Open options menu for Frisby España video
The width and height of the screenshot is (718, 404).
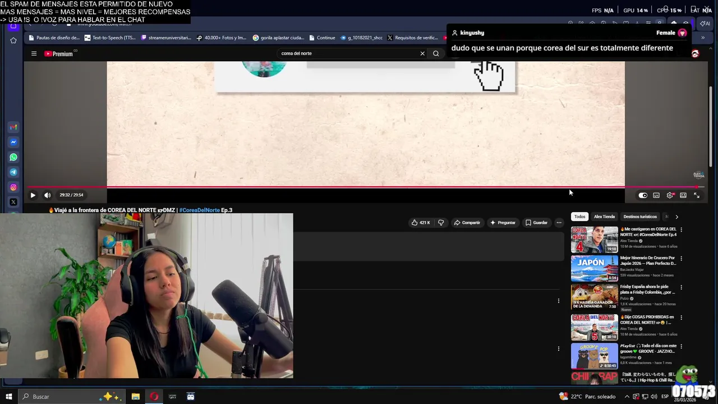pyautogui.click(x=681, y=287)
